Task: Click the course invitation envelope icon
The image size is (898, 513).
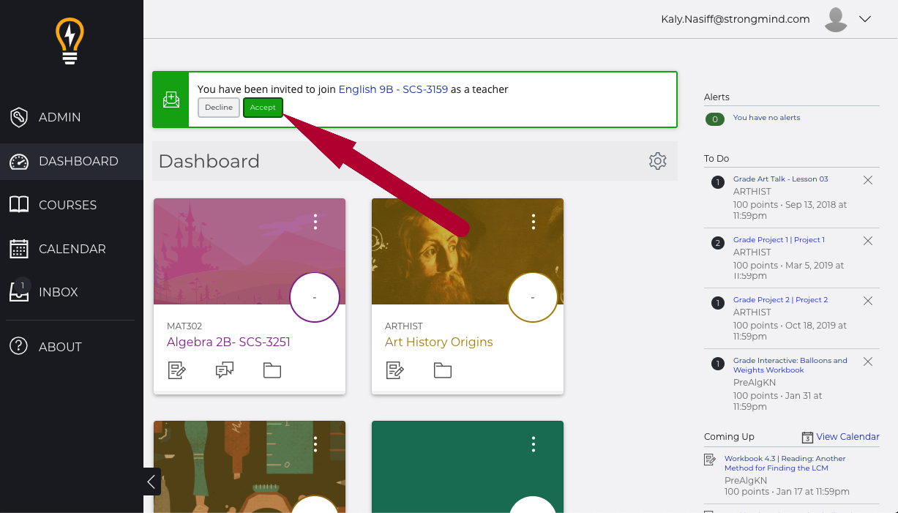Action: click(x=171, y=100)
